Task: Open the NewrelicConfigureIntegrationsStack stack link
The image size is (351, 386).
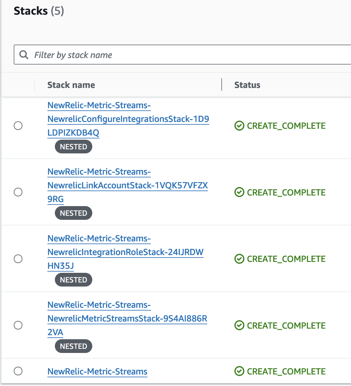Action: (128, 119)
